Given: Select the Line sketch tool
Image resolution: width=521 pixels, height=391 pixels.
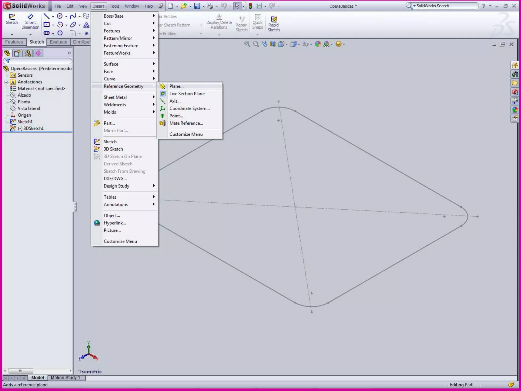Looking at the screenshot, I should pyautogui.click(x=46, y=17).
